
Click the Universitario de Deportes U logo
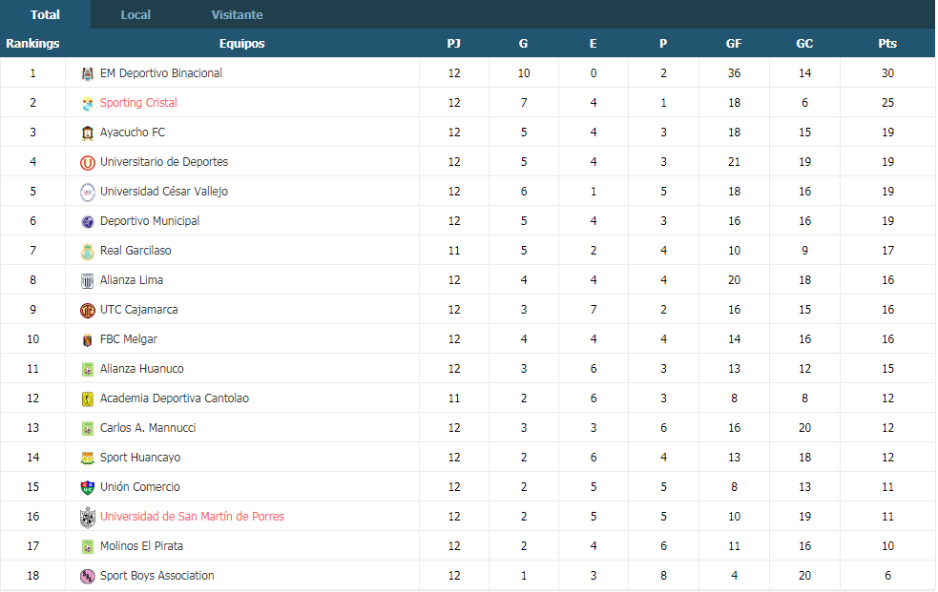tap(88, 162)
